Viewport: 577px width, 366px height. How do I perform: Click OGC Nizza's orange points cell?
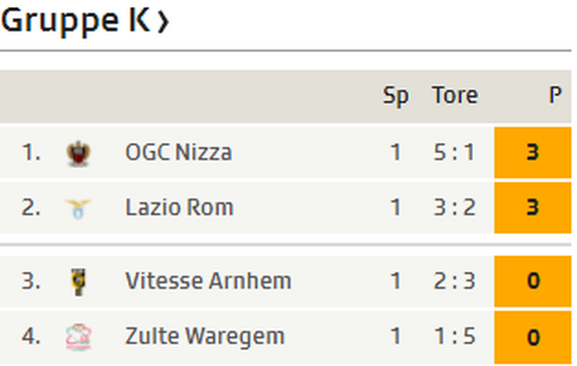pyautogui.click(x=532, y=153)
